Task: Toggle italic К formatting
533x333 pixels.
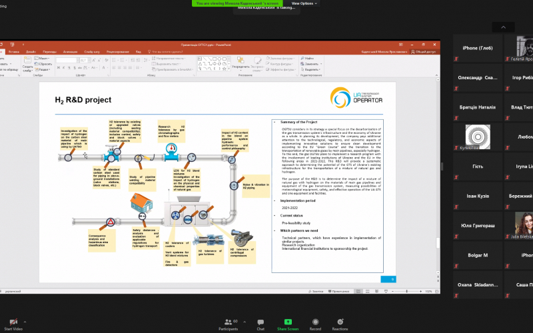Action: click(x=63, y=68)
